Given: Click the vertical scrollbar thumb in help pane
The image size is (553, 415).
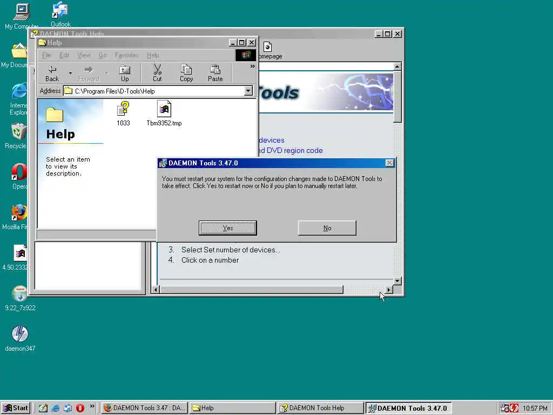Looking at the screenshot, I should click(397, 97).
